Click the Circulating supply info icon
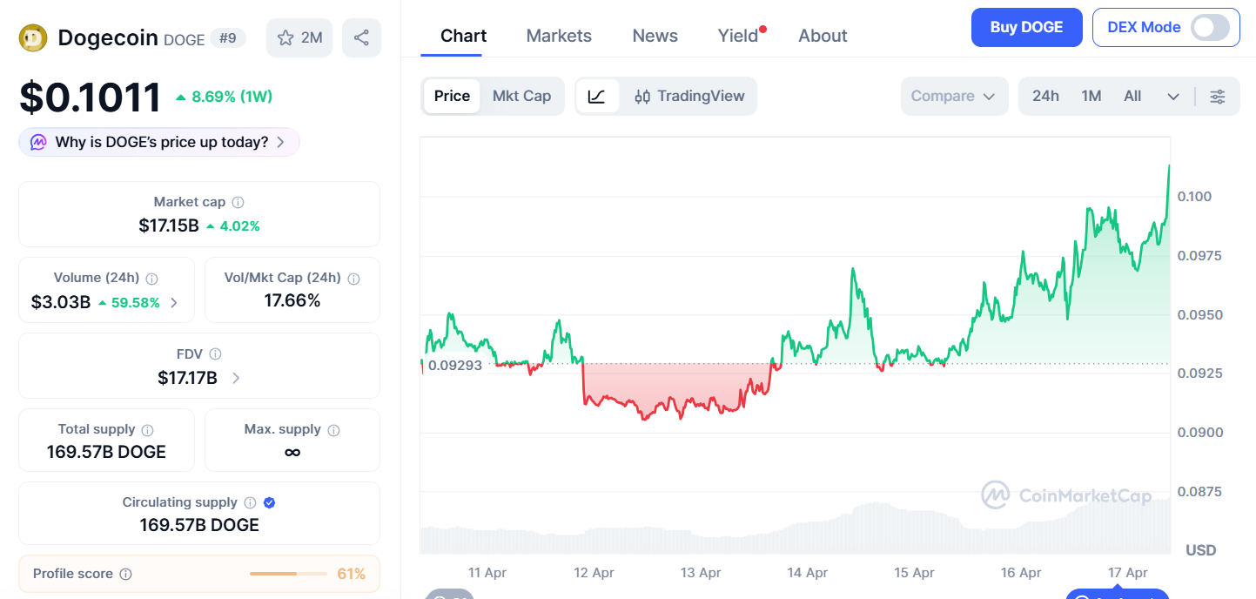Viewport: 1256px width, 599px height. pos(250,502)
